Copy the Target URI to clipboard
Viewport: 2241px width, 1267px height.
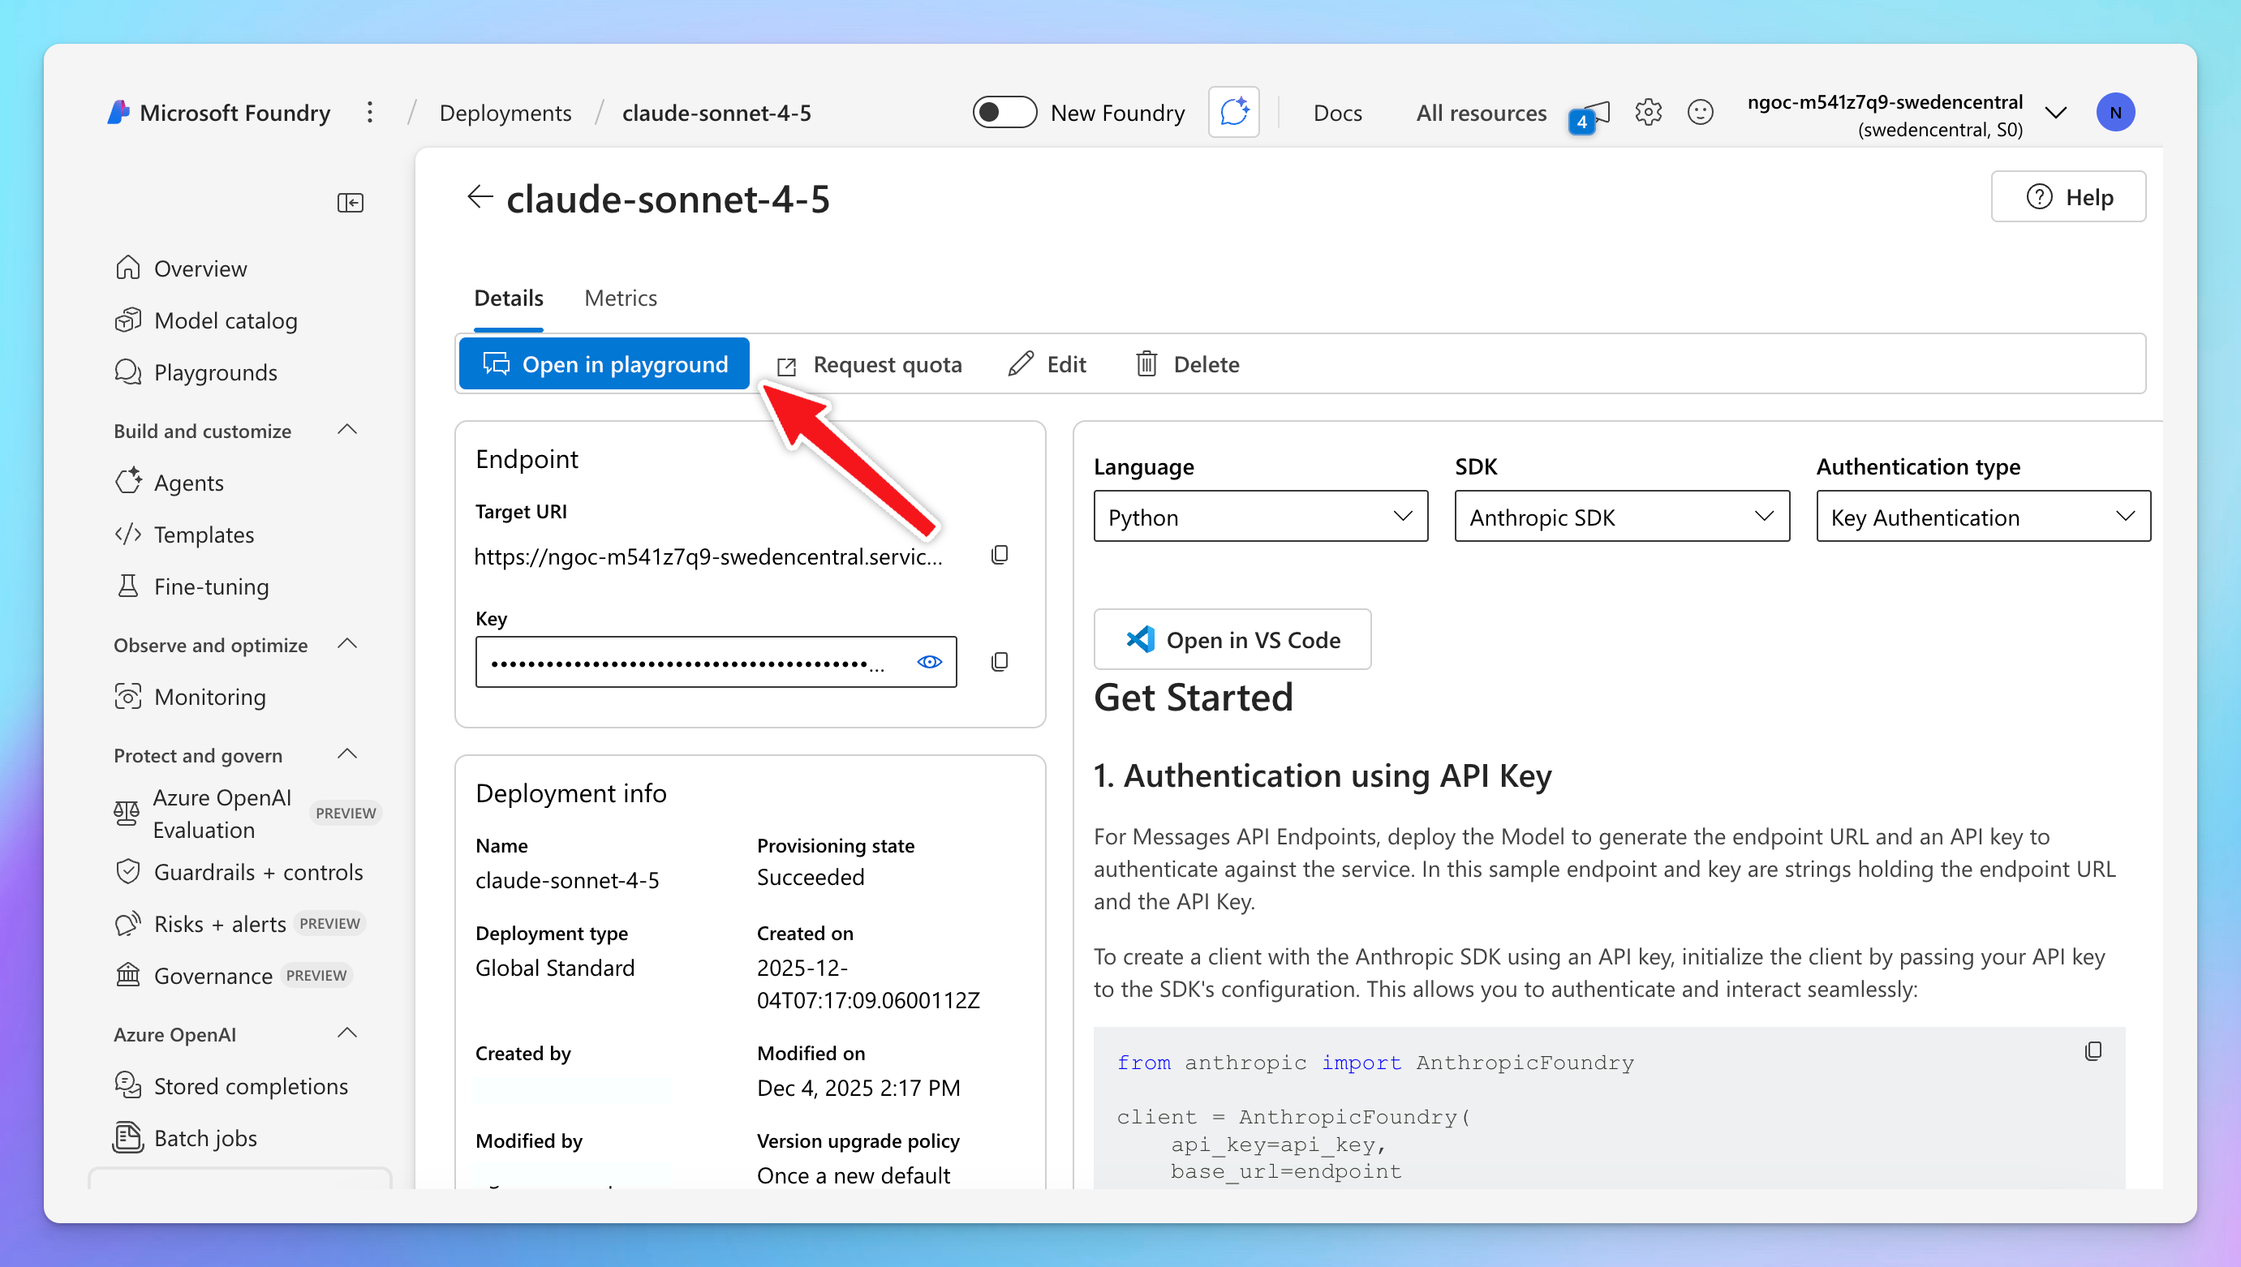click(999, 555)
